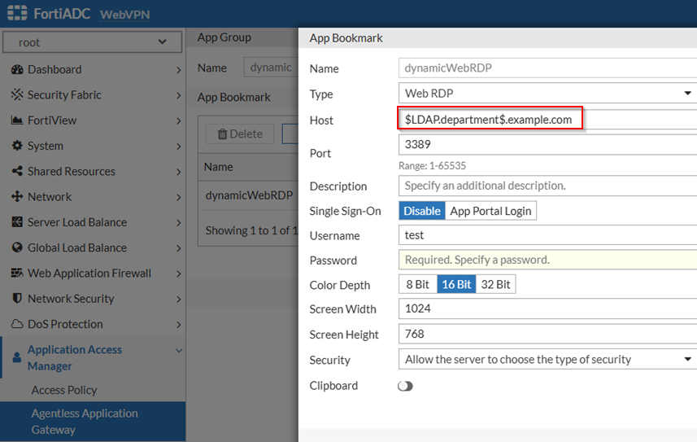Open the Type dropdown showing Web RDP

click(x=547, y=94)
